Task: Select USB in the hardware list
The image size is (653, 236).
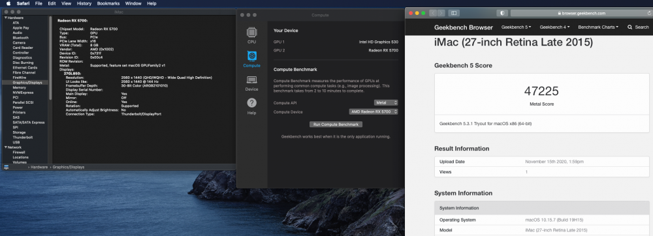Action: point(16,143)
